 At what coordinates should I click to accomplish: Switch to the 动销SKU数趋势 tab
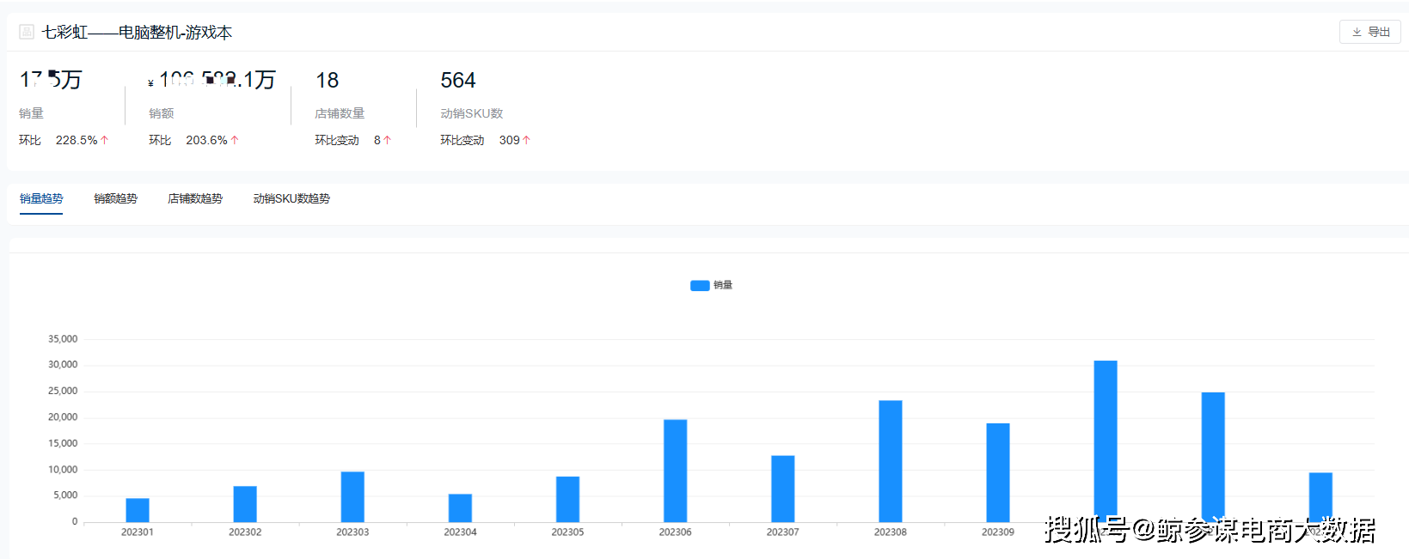click(x=291, y=198)
